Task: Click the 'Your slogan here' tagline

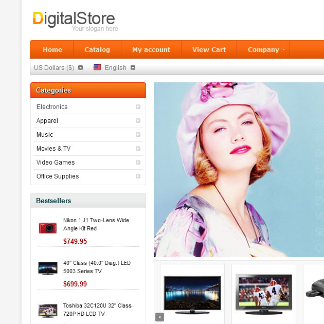Action: pyautogui.click(x=95, y=29)
